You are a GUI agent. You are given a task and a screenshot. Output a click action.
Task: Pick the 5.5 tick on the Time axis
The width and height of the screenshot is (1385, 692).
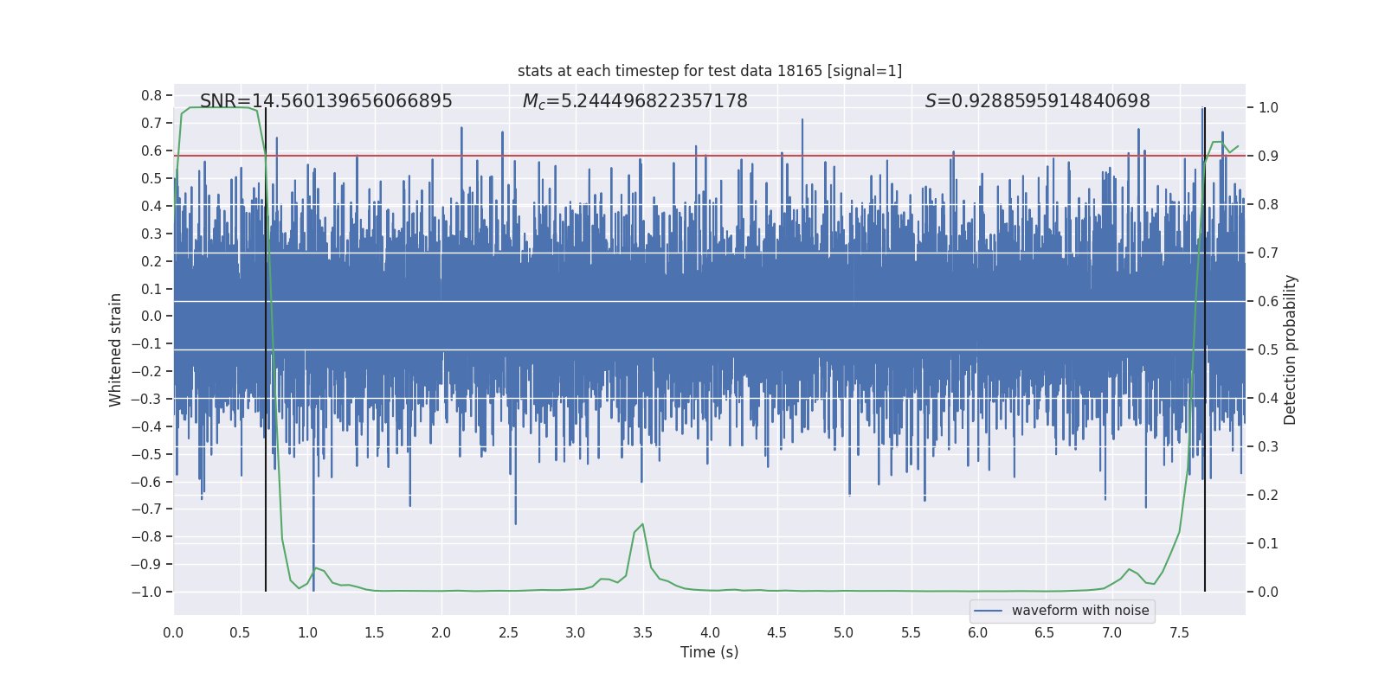911,632
